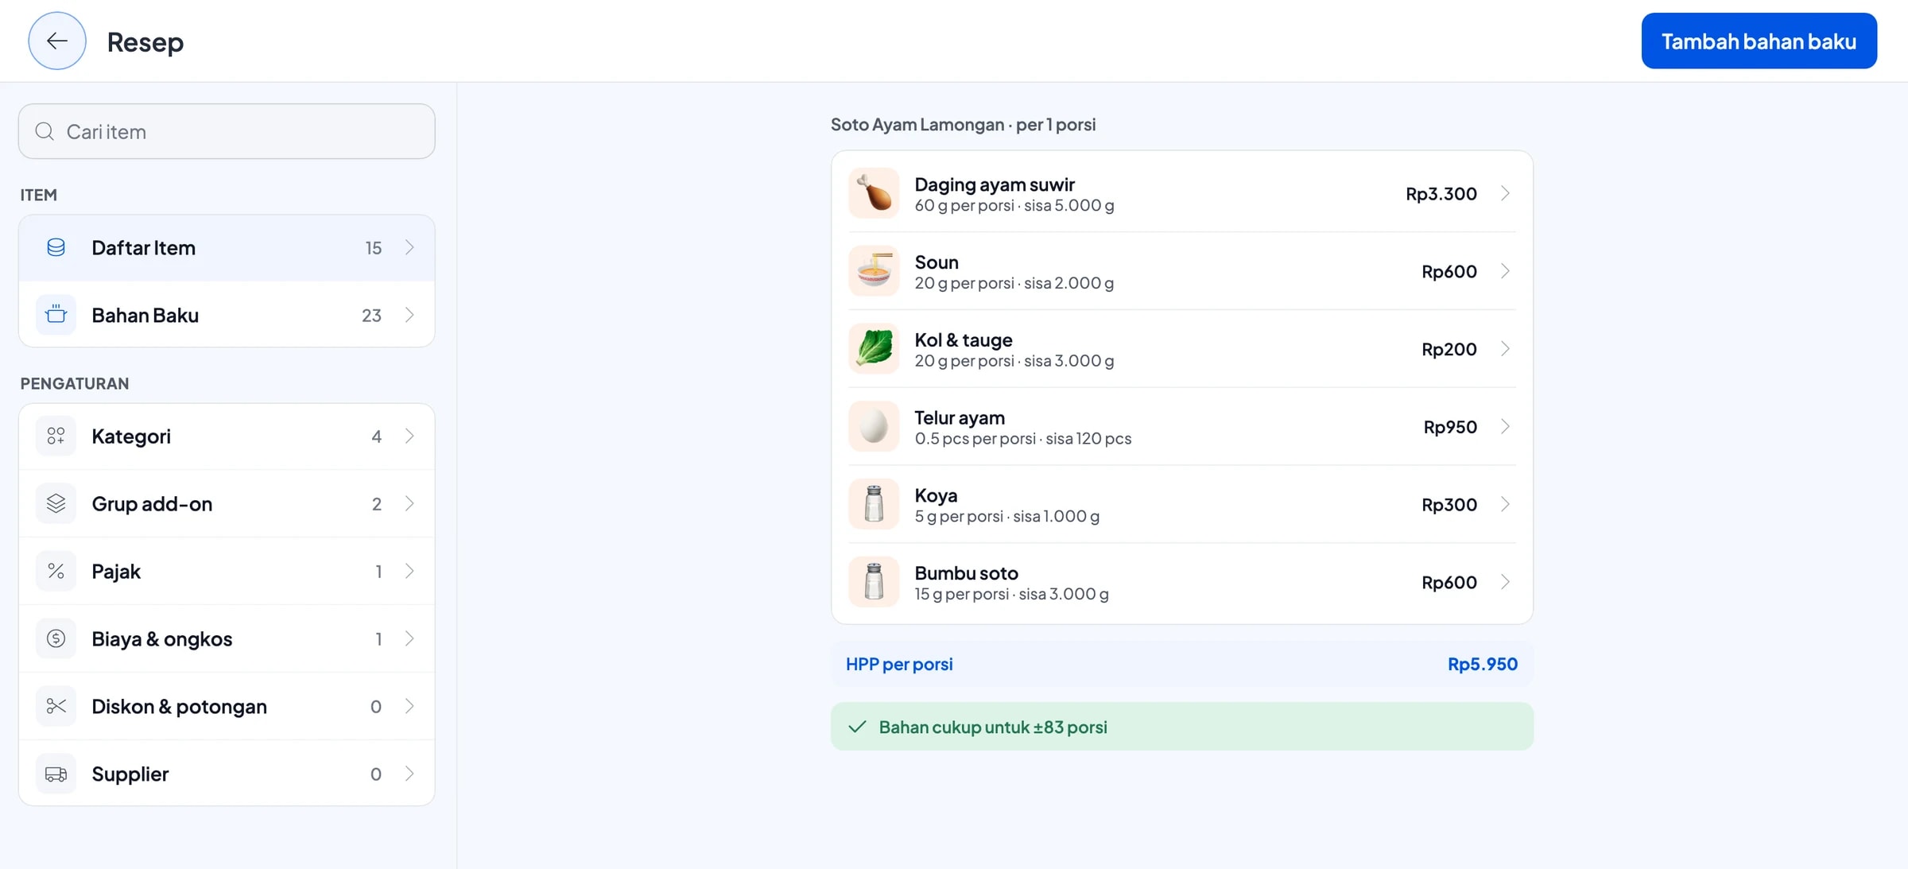
Task: Click the Bumbu soto shaker thumbnail
Action: (874, 582)
